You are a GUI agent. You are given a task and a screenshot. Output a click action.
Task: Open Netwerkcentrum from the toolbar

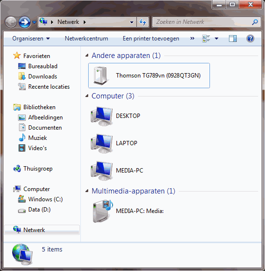pos(86,39)
